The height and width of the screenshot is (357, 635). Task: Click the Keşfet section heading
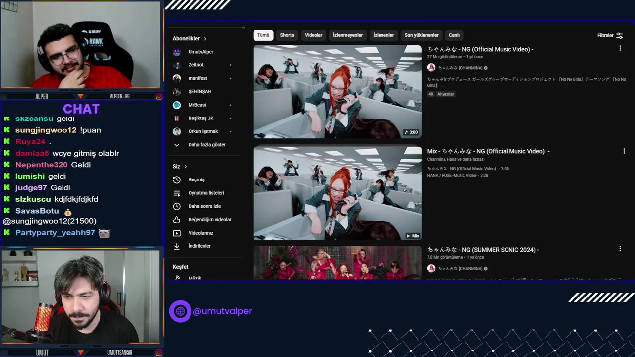180,267
